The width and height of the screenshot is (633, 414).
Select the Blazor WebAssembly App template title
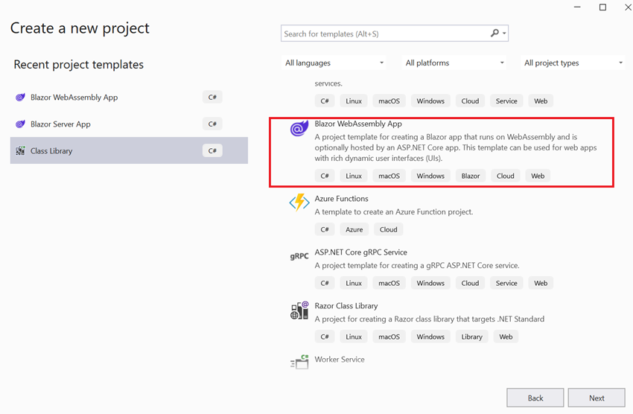(x=358, y=124)
